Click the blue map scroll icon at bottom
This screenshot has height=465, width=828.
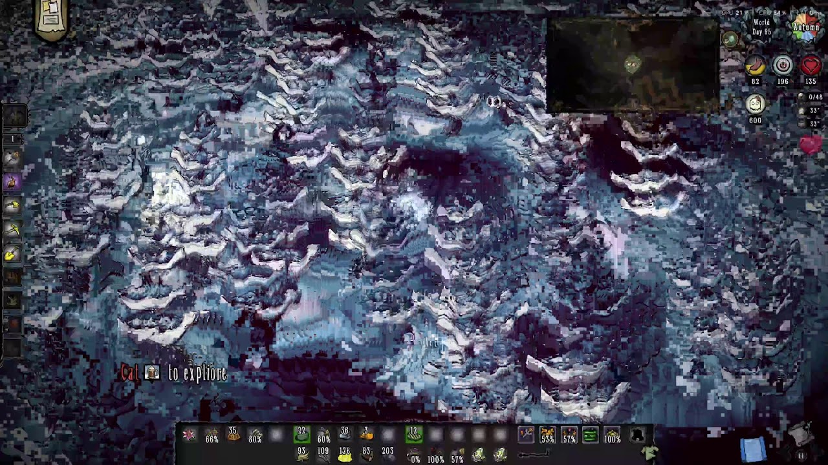tap(754, 449)
